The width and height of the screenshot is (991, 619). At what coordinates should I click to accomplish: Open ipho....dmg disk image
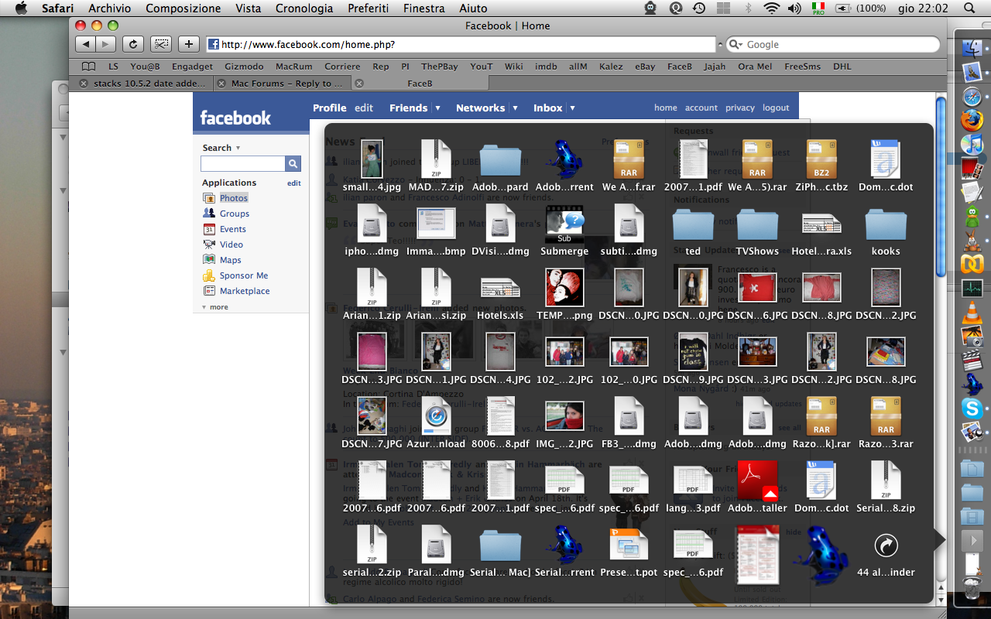tap(372, 225)
